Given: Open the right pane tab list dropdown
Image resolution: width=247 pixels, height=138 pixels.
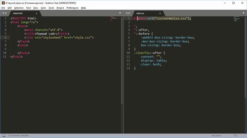Looking at the screenshot, I should click(x=244, y=13).
